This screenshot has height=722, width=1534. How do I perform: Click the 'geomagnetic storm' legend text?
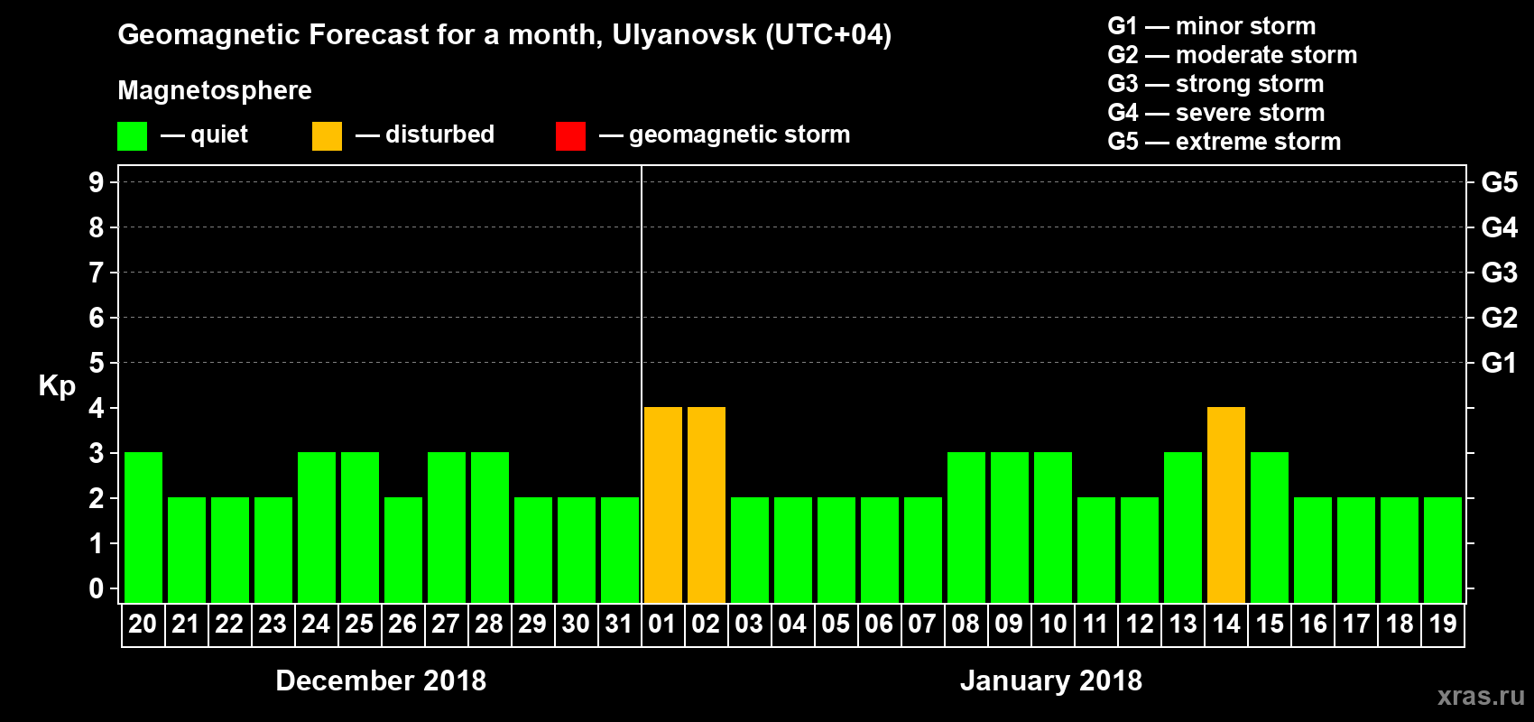(x=740, y=135)
